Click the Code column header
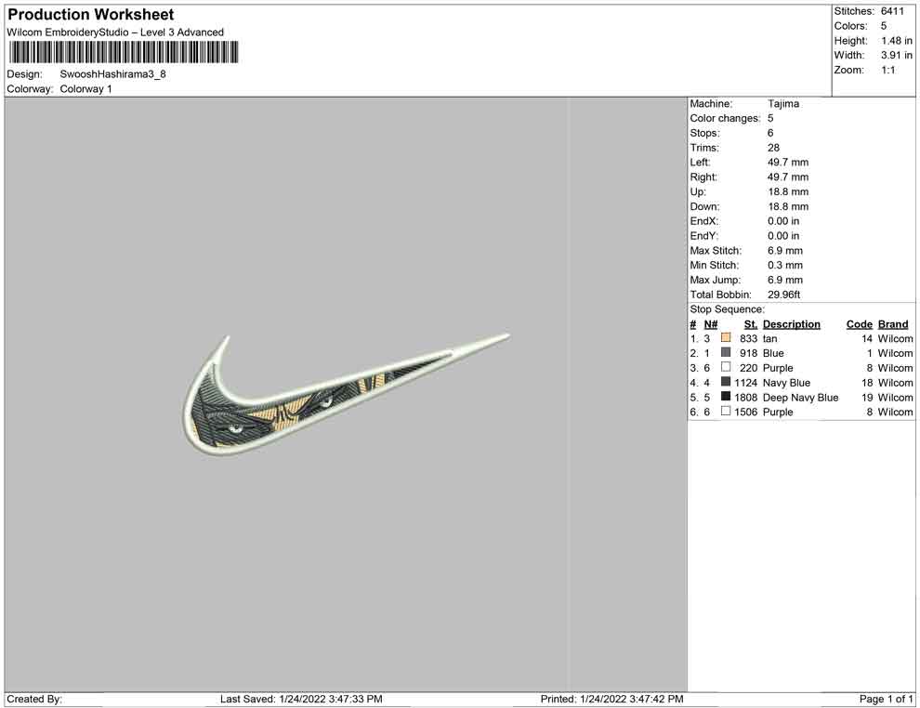This screenshot has width=920, height=708. [859, 324]
